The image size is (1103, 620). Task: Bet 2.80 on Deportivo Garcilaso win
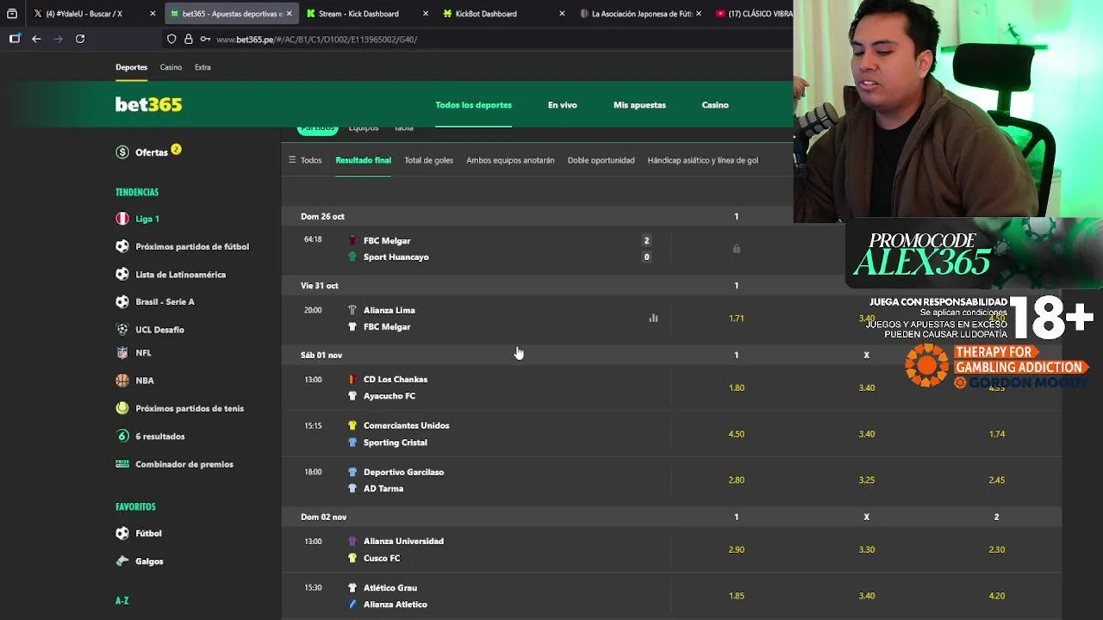click(x=736, y=480)
